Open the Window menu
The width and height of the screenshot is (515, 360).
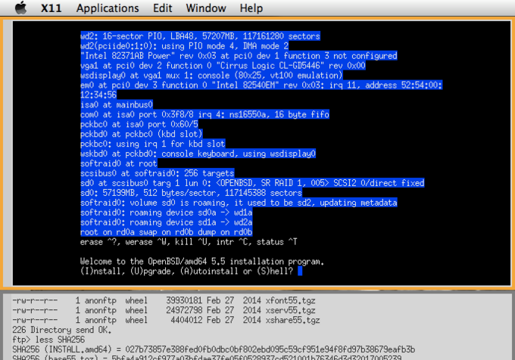coord(206,8)
